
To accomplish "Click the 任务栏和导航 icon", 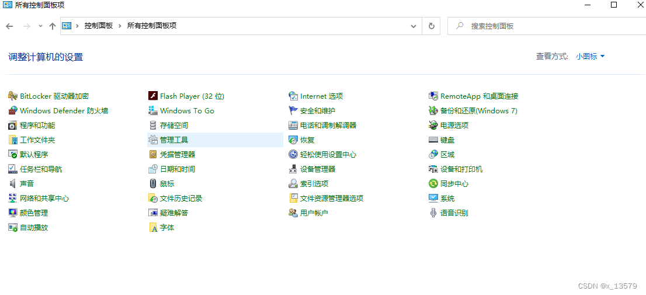I will [13, 169].
